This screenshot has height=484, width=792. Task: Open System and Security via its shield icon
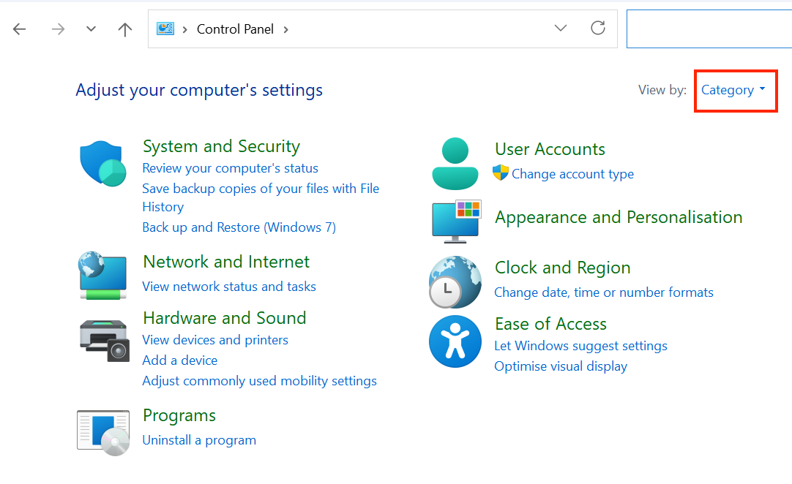(102, 162)
